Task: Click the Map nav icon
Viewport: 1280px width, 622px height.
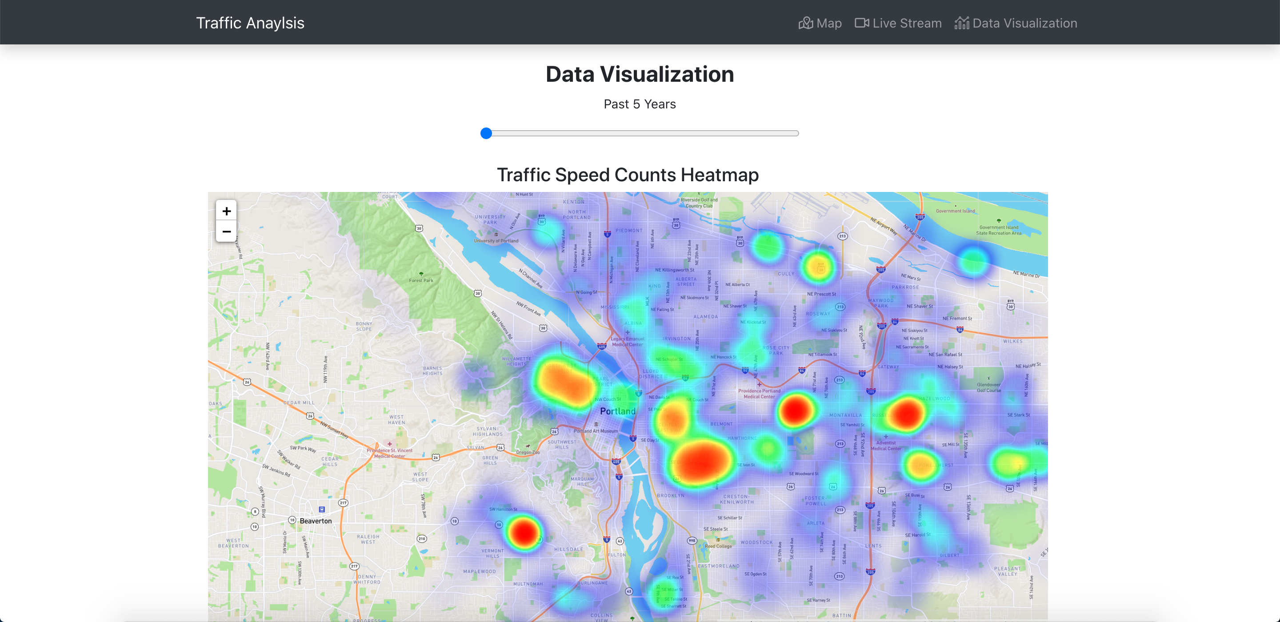Action: (805, 23)
